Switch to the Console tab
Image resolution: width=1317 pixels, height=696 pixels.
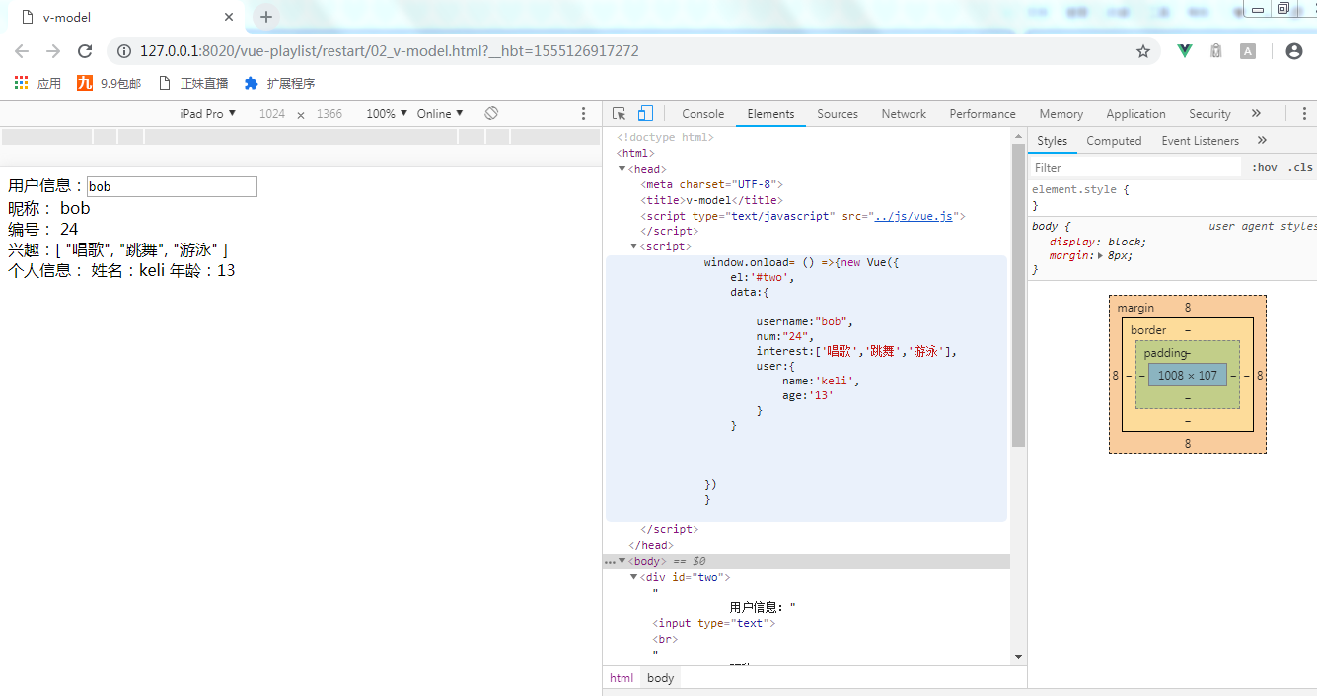tap(703, 114)
